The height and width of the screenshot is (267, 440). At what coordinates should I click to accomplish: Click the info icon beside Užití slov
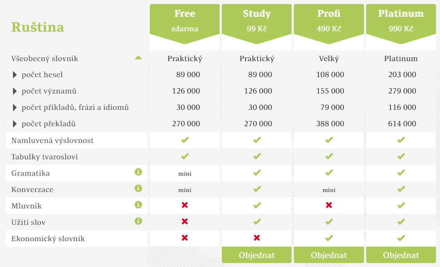(x=138, y=221)
